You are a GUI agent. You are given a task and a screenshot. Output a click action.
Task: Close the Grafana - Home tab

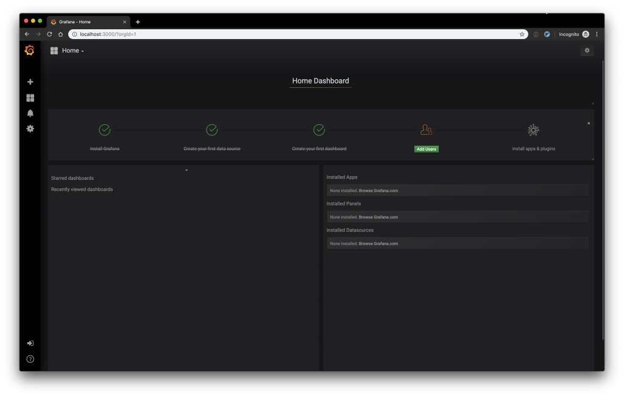tap(124, 22)
